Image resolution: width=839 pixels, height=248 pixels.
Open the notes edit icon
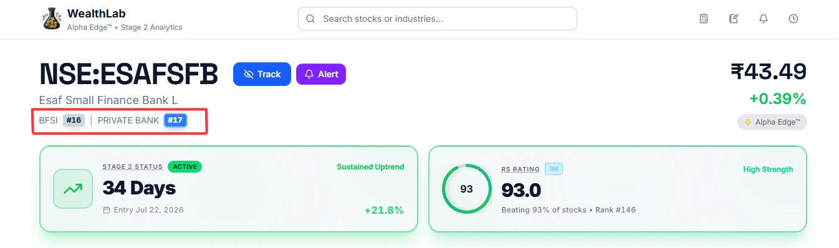[x=734, y=19]
